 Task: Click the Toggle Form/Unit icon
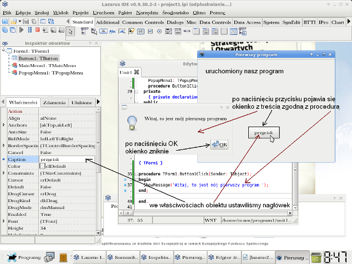[x=51, y=22]
